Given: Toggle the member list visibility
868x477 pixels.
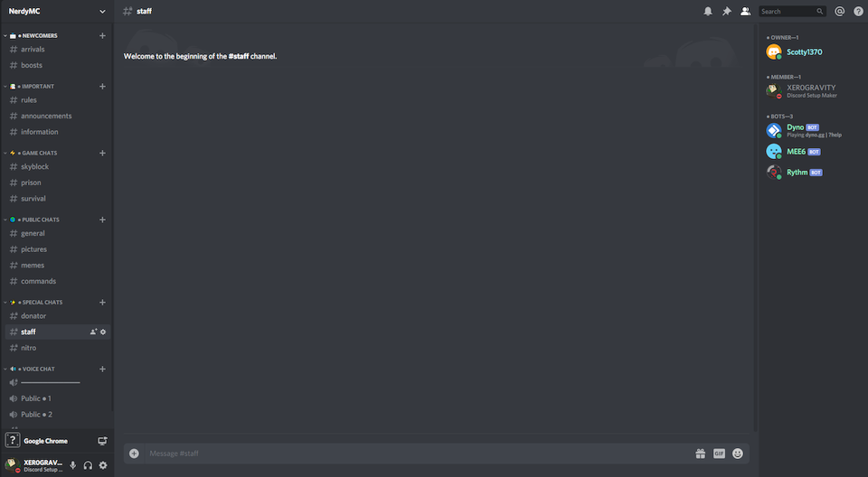Looking at the screenshot, I should [x=745, y=11].
